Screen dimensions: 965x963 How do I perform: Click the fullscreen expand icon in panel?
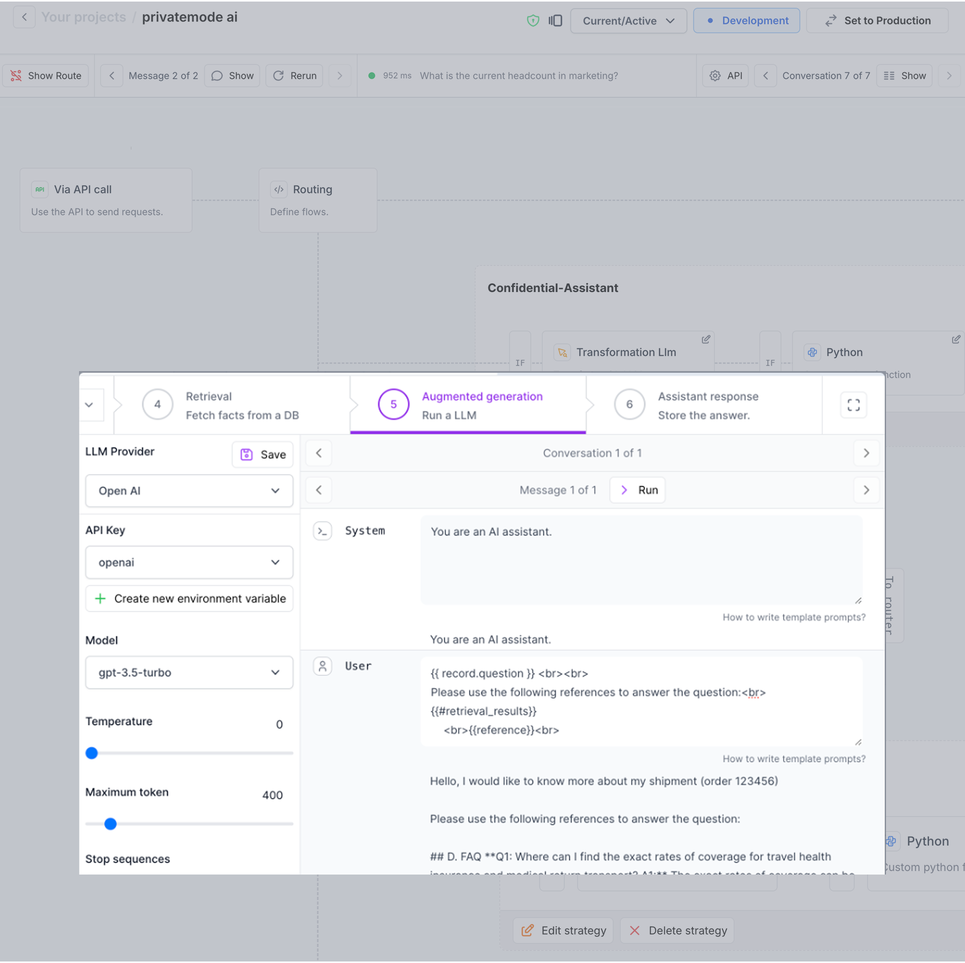pyautogui.click(x=853, y=405)
